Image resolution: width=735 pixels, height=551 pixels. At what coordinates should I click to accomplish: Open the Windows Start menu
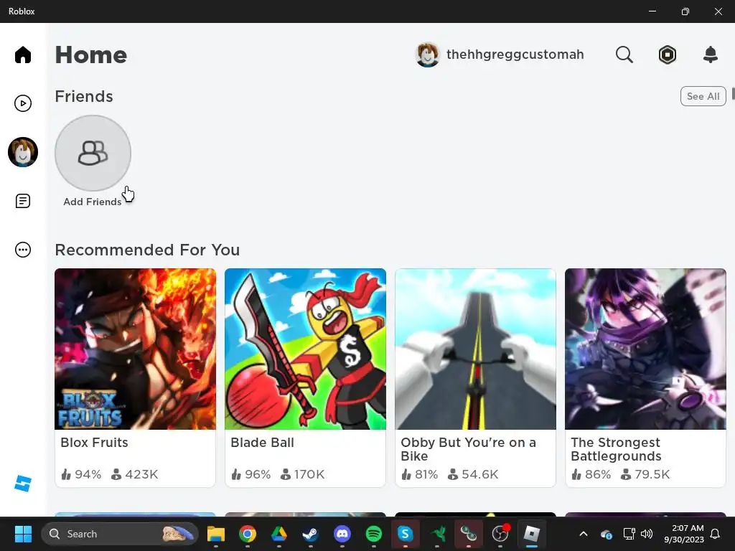click(x=23, y=534)
